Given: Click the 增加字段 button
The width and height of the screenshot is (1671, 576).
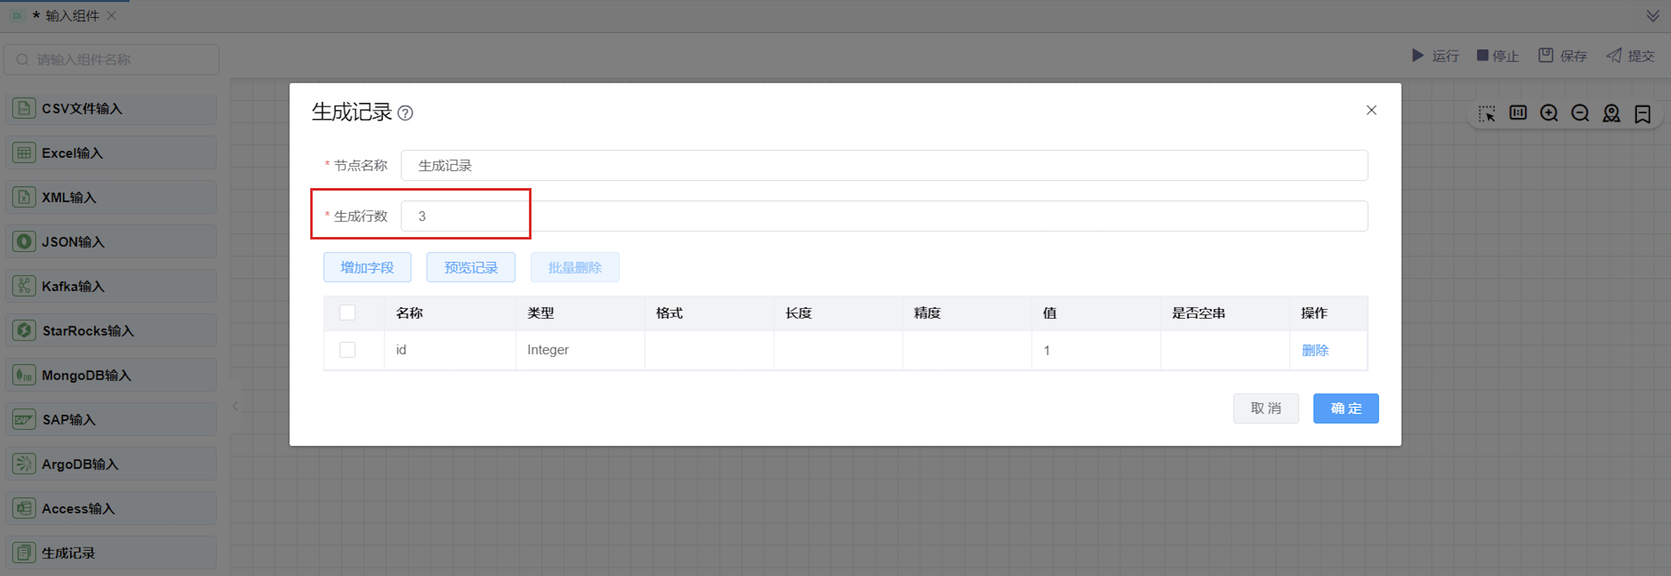Looking at the screenshot, I should pos(367,267).
